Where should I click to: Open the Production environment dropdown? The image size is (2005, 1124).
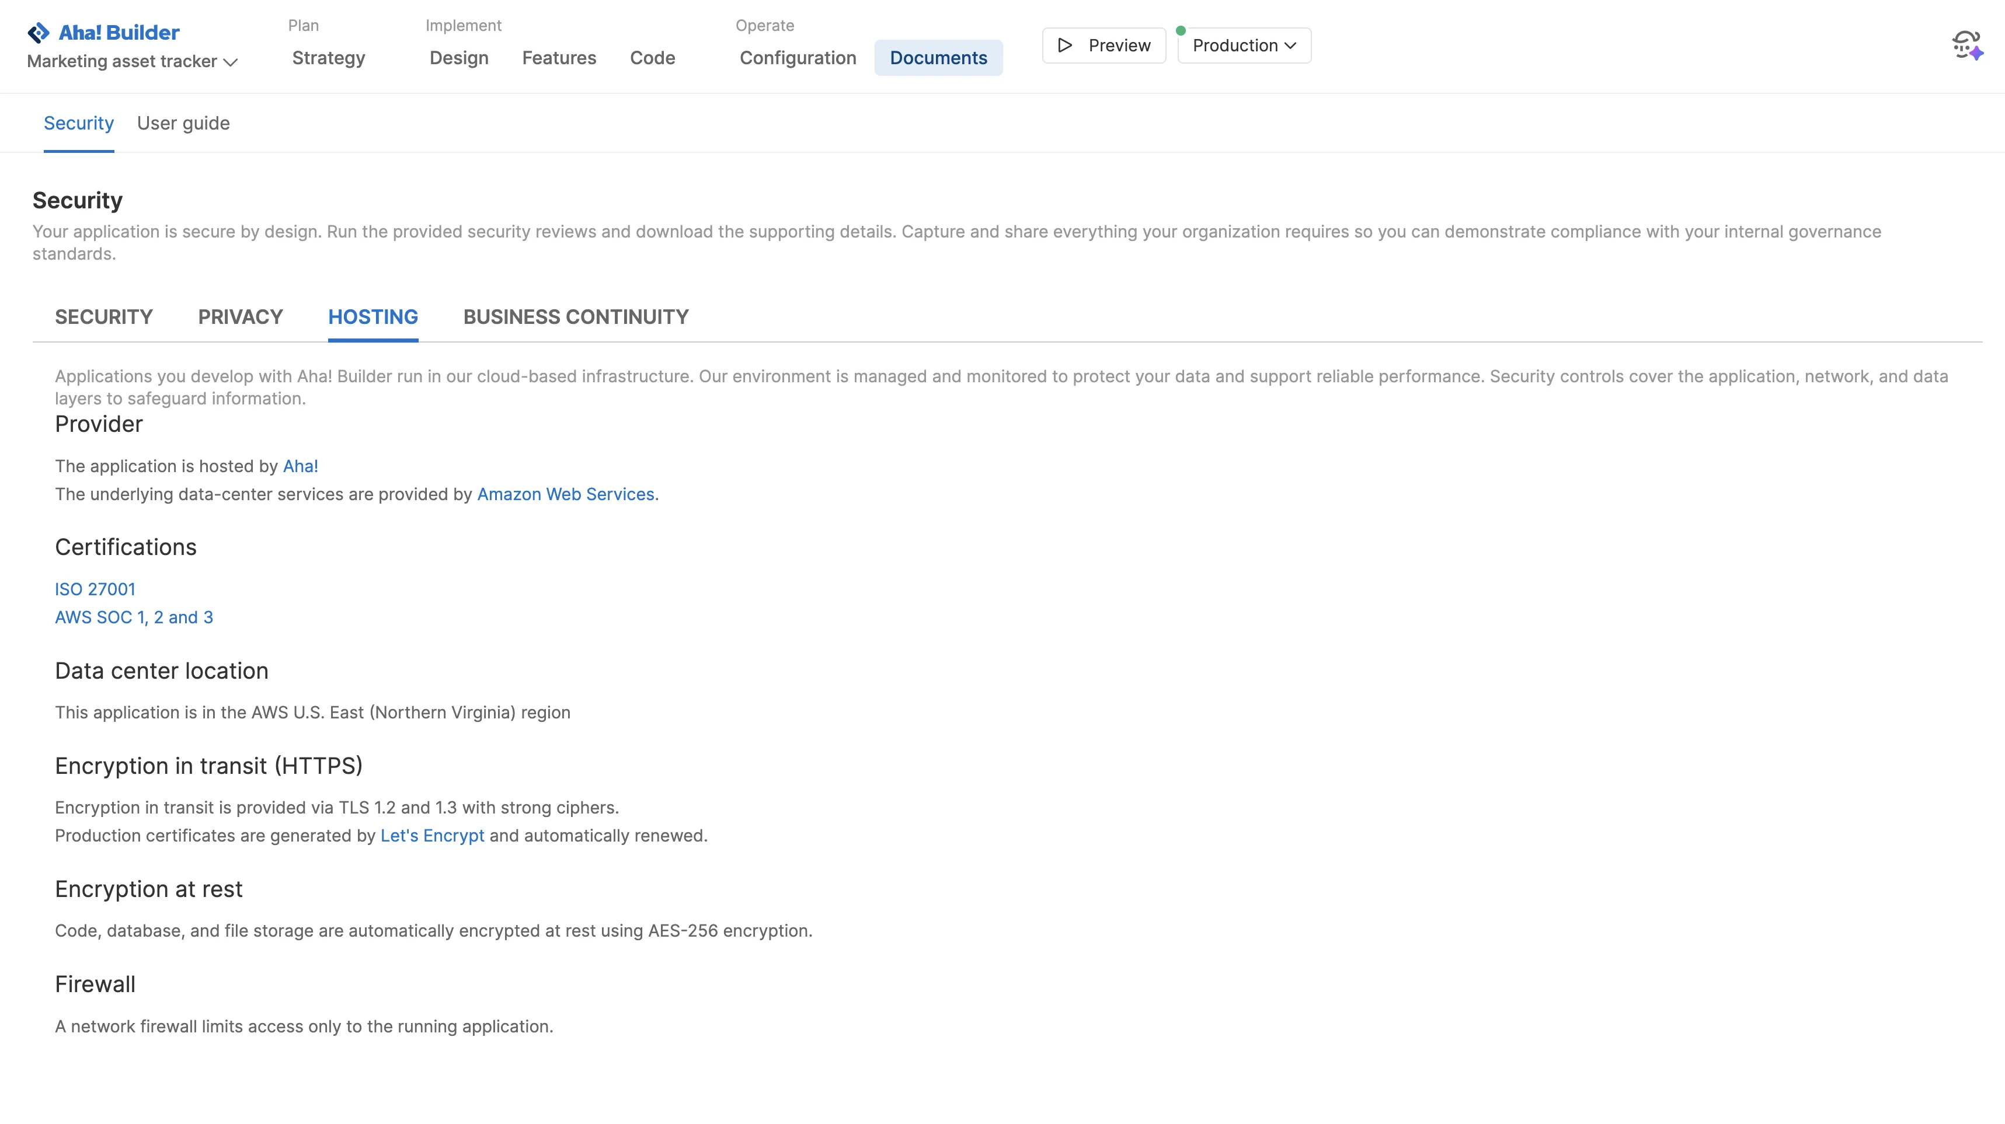(1244, 45)
